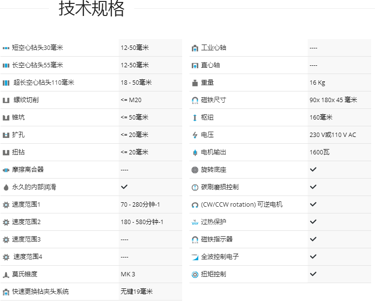Click the weight icon beside 重量
This screenshot has height=302, width=375.
(195, 83)
